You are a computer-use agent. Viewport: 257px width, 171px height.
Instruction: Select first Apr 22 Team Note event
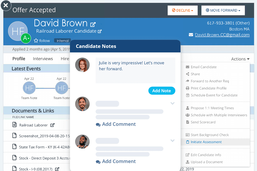click(29, 88)
